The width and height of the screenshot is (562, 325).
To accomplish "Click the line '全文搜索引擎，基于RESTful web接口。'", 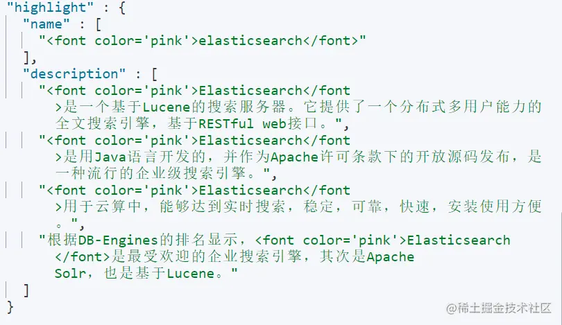I will [202, 123].
